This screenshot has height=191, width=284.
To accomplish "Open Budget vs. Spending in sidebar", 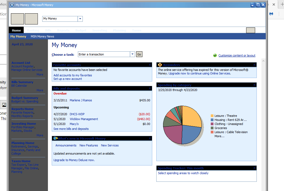I will 25,101.
